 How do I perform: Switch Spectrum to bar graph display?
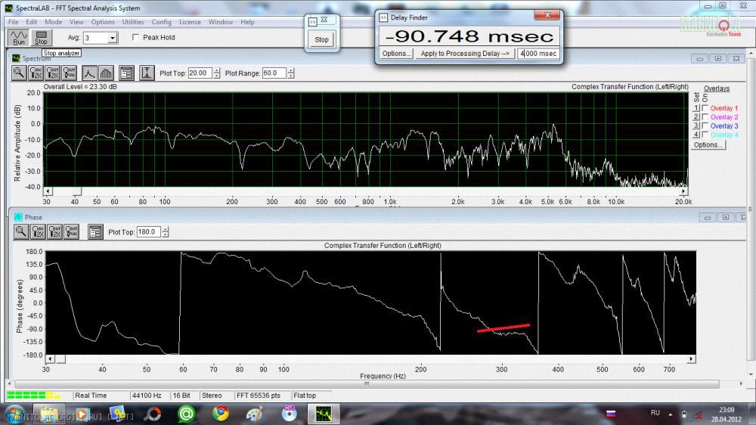pos(106,73)
